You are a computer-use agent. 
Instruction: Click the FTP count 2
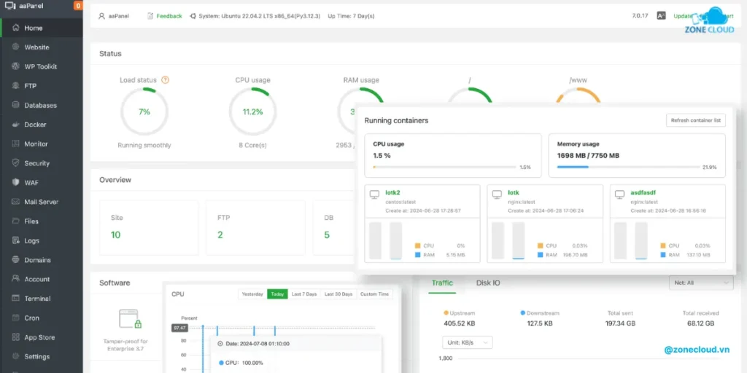click(x=220, y=235)
